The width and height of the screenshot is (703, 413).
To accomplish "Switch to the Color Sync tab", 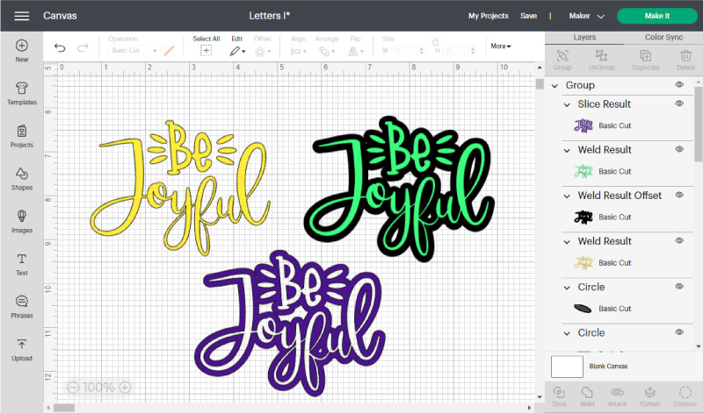I will pos(663,38).
